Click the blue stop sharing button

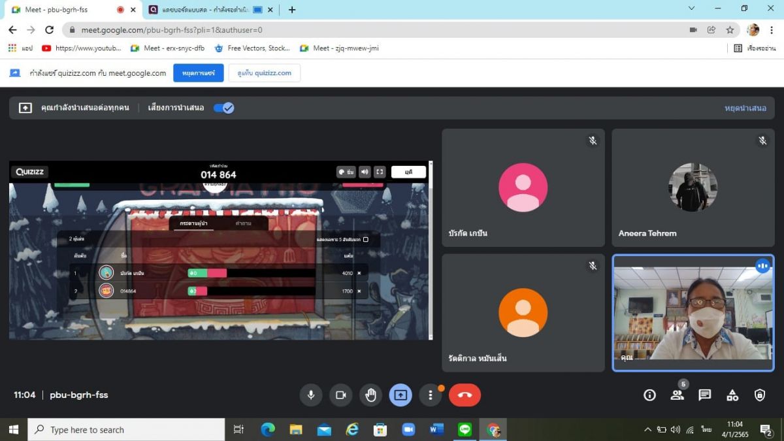198,73
